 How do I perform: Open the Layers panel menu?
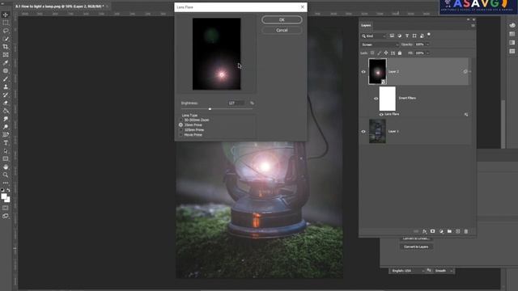click(x=473, y=25)
